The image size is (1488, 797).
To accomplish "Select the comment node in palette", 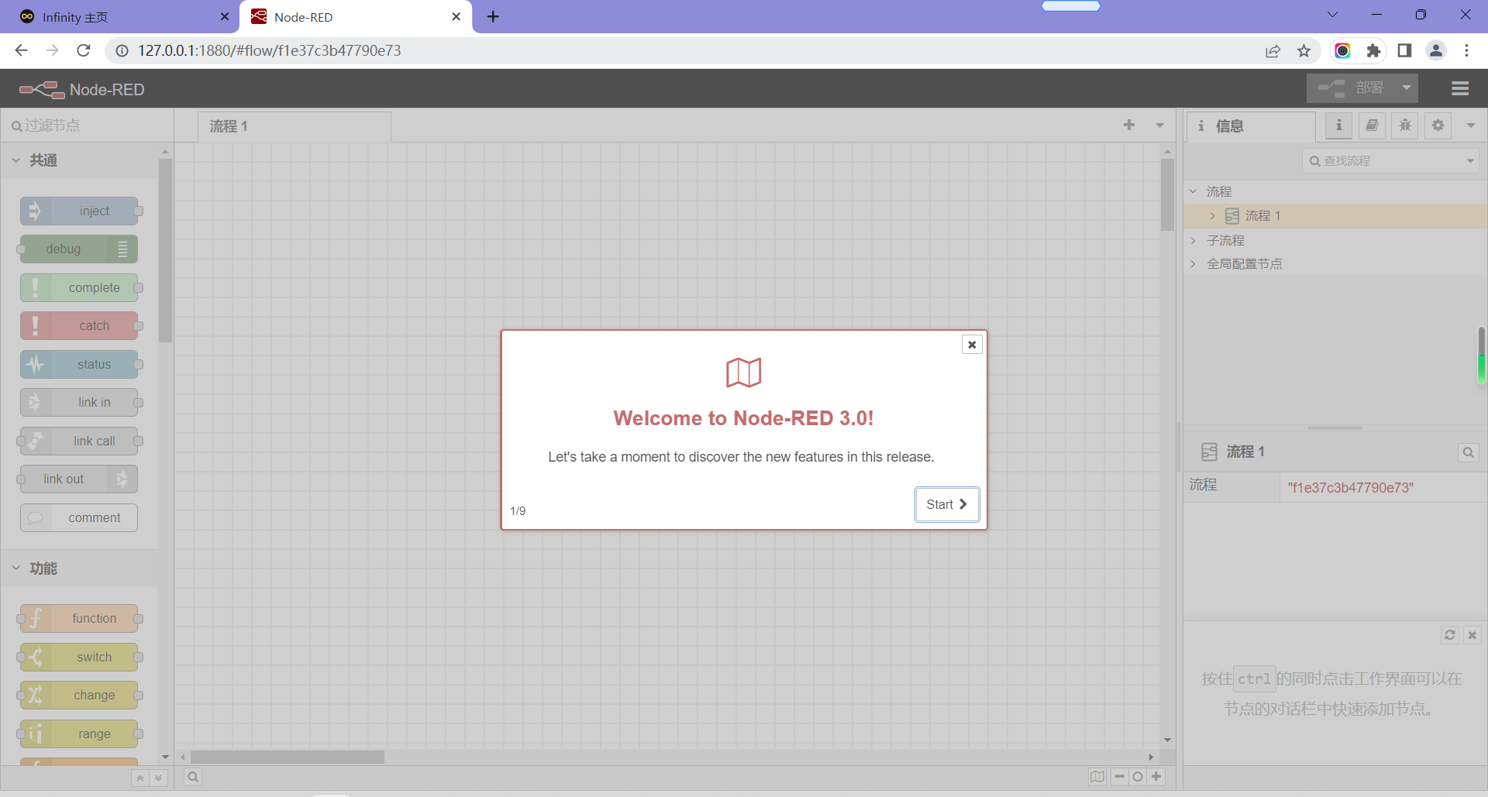I will click(79, 518).
